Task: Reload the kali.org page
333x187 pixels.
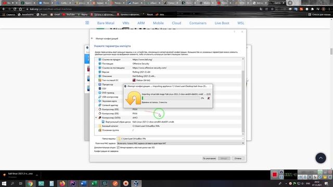Action: coord(15,9)
